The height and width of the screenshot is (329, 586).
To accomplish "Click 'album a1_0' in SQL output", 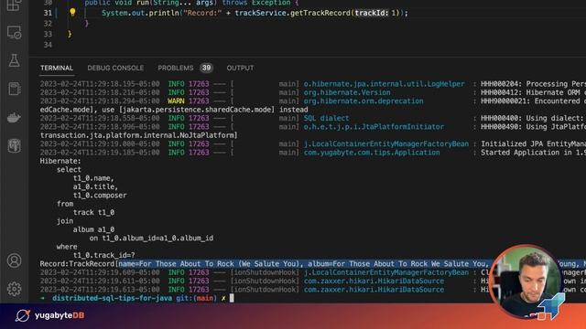I will [x=93, y=229].
